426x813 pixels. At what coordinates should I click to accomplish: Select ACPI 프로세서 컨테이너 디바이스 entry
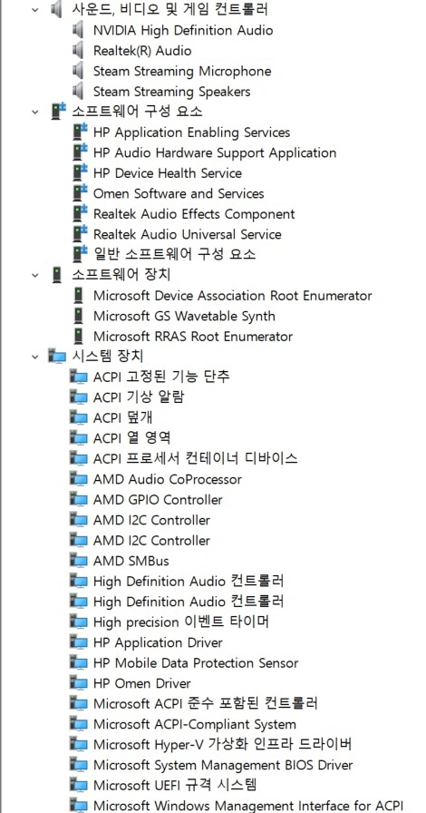[196, 459]
